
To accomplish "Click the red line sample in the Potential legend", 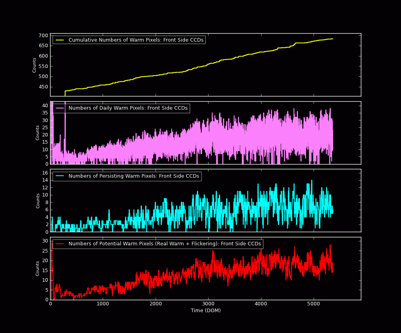I will pyautogui.click(x=60, y=244).
